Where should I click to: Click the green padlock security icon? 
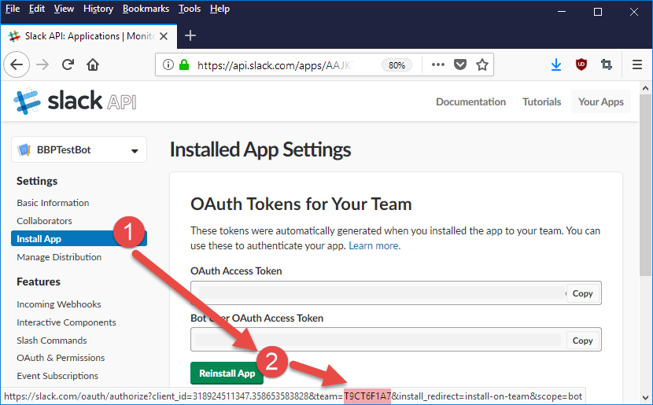(x=183, y=64)
